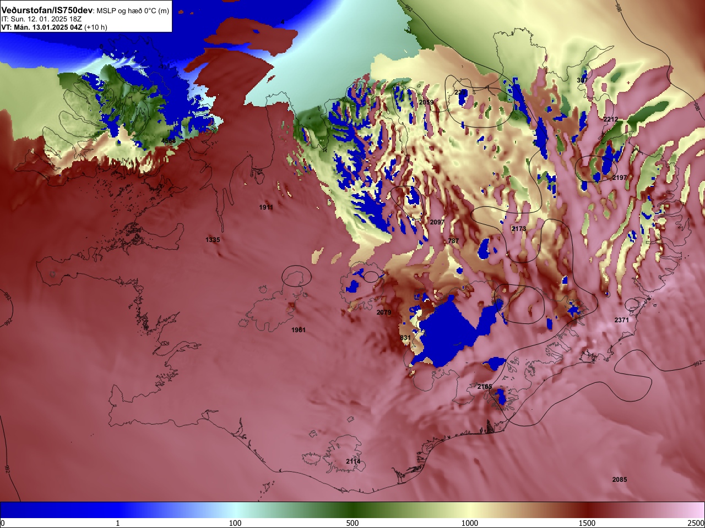Click the 2097 height value on the map
Screen dimensions: 705x528
pyautogui.click(x=437, y=222)
